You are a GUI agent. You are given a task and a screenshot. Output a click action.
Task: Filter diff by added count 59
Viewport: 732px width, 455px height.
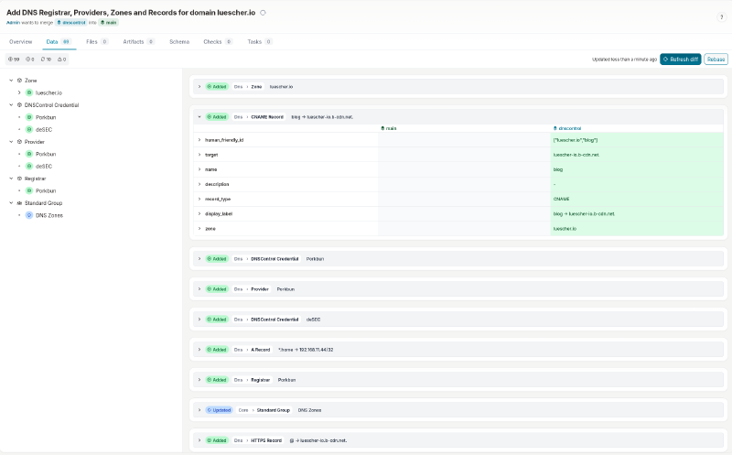click(14, 60)
